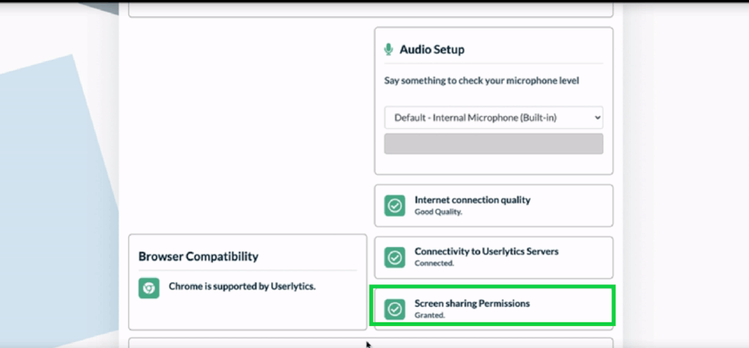Viewport: 749px width, 348px height.
Task: Click the Chrome browser icon
Action: (148, 287)
